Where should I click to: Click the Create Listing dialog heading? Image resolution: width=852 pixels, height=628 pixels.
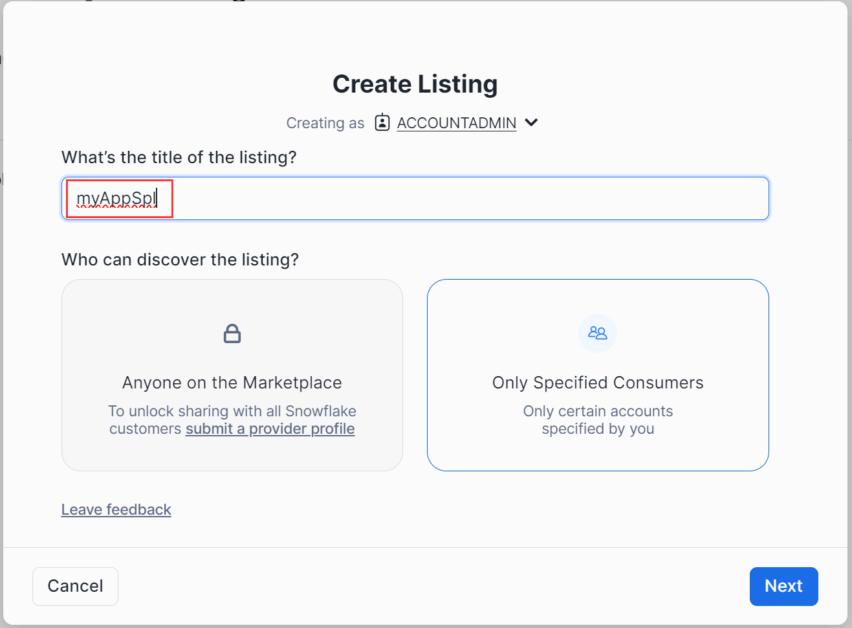pos(415,84)
